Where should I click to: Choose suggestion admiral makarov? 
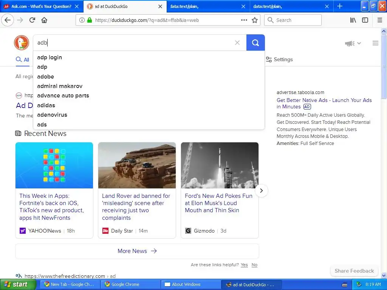coord(149,86)
